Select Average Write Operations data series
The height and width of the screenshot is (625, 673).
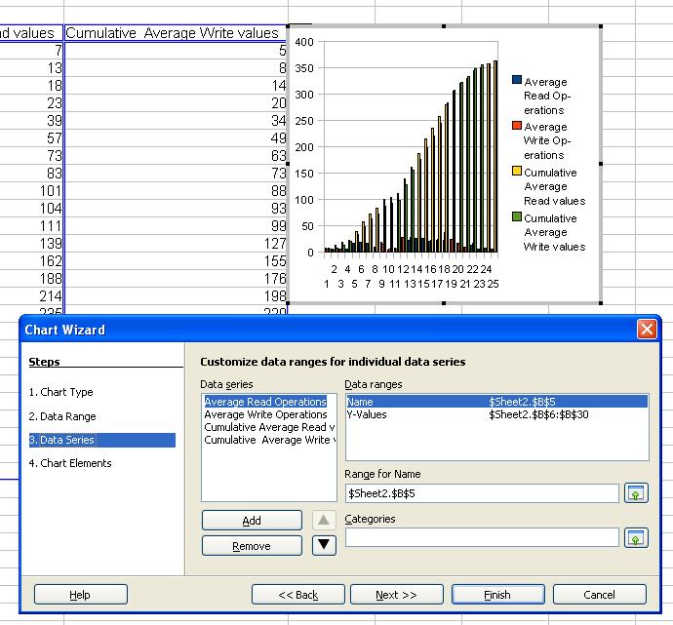coord(265,414)
